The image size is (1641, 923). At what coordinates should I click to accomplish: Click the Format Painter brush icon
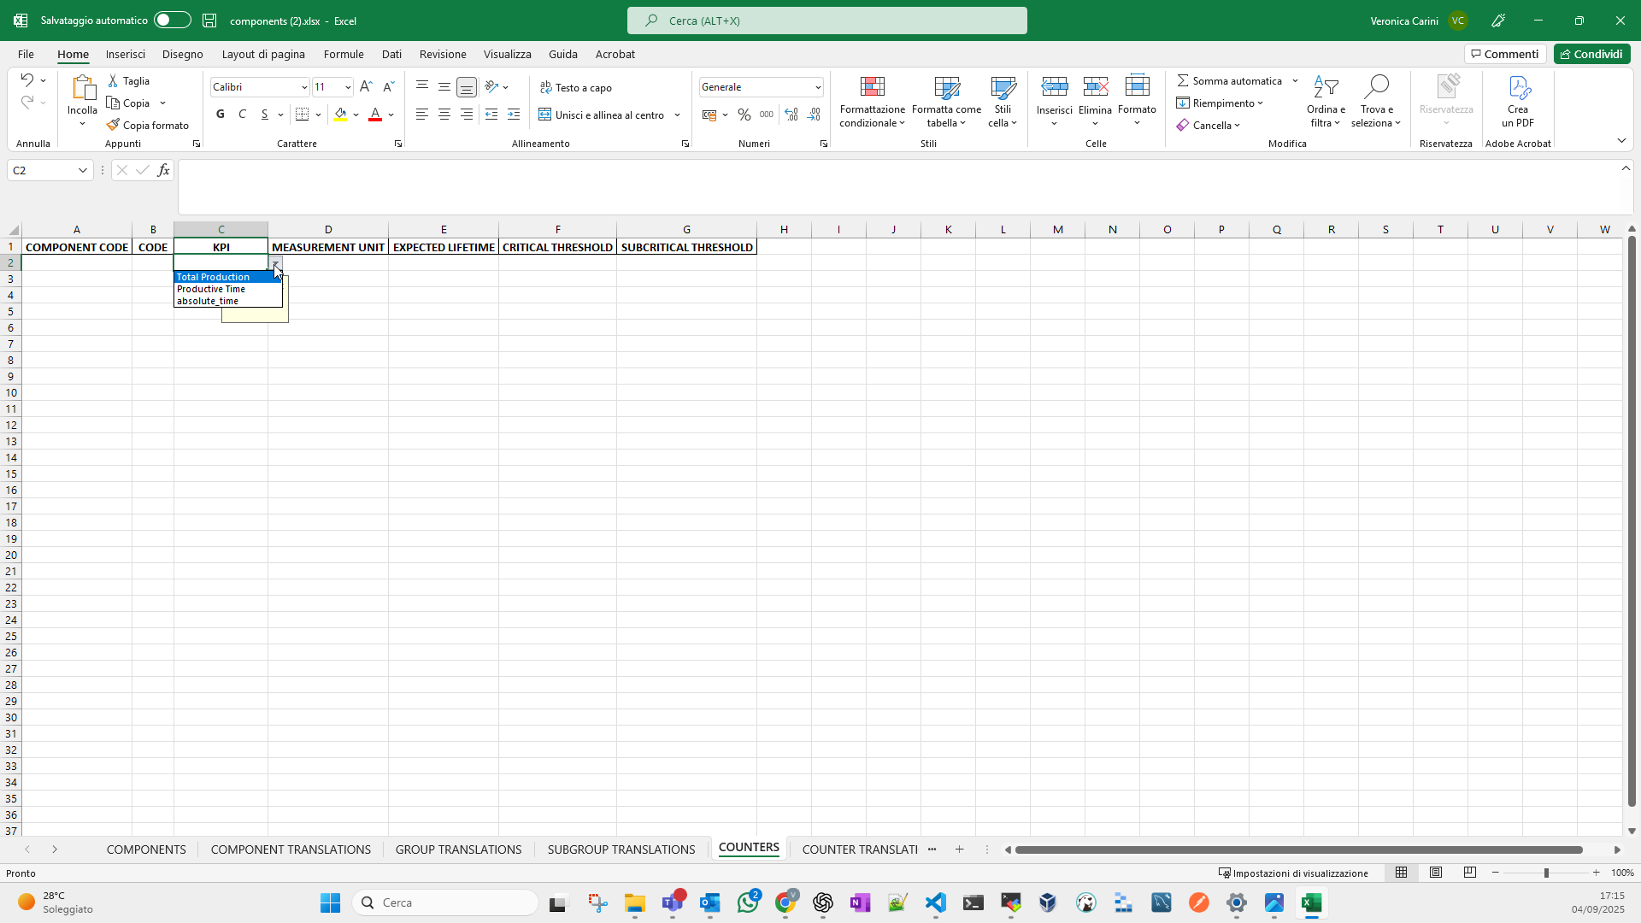pos(113,125)
